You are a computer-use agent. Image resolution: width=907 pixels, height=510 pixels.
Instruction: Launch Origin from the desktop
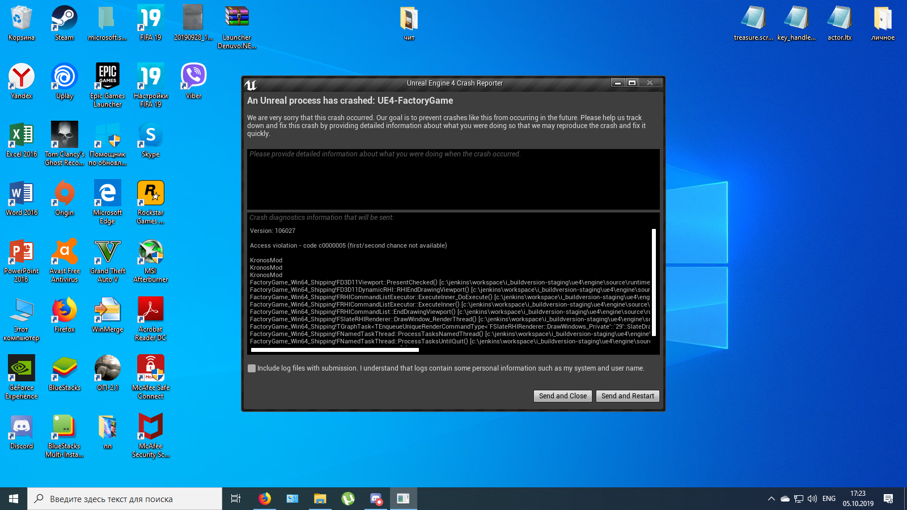coord(64,198)
